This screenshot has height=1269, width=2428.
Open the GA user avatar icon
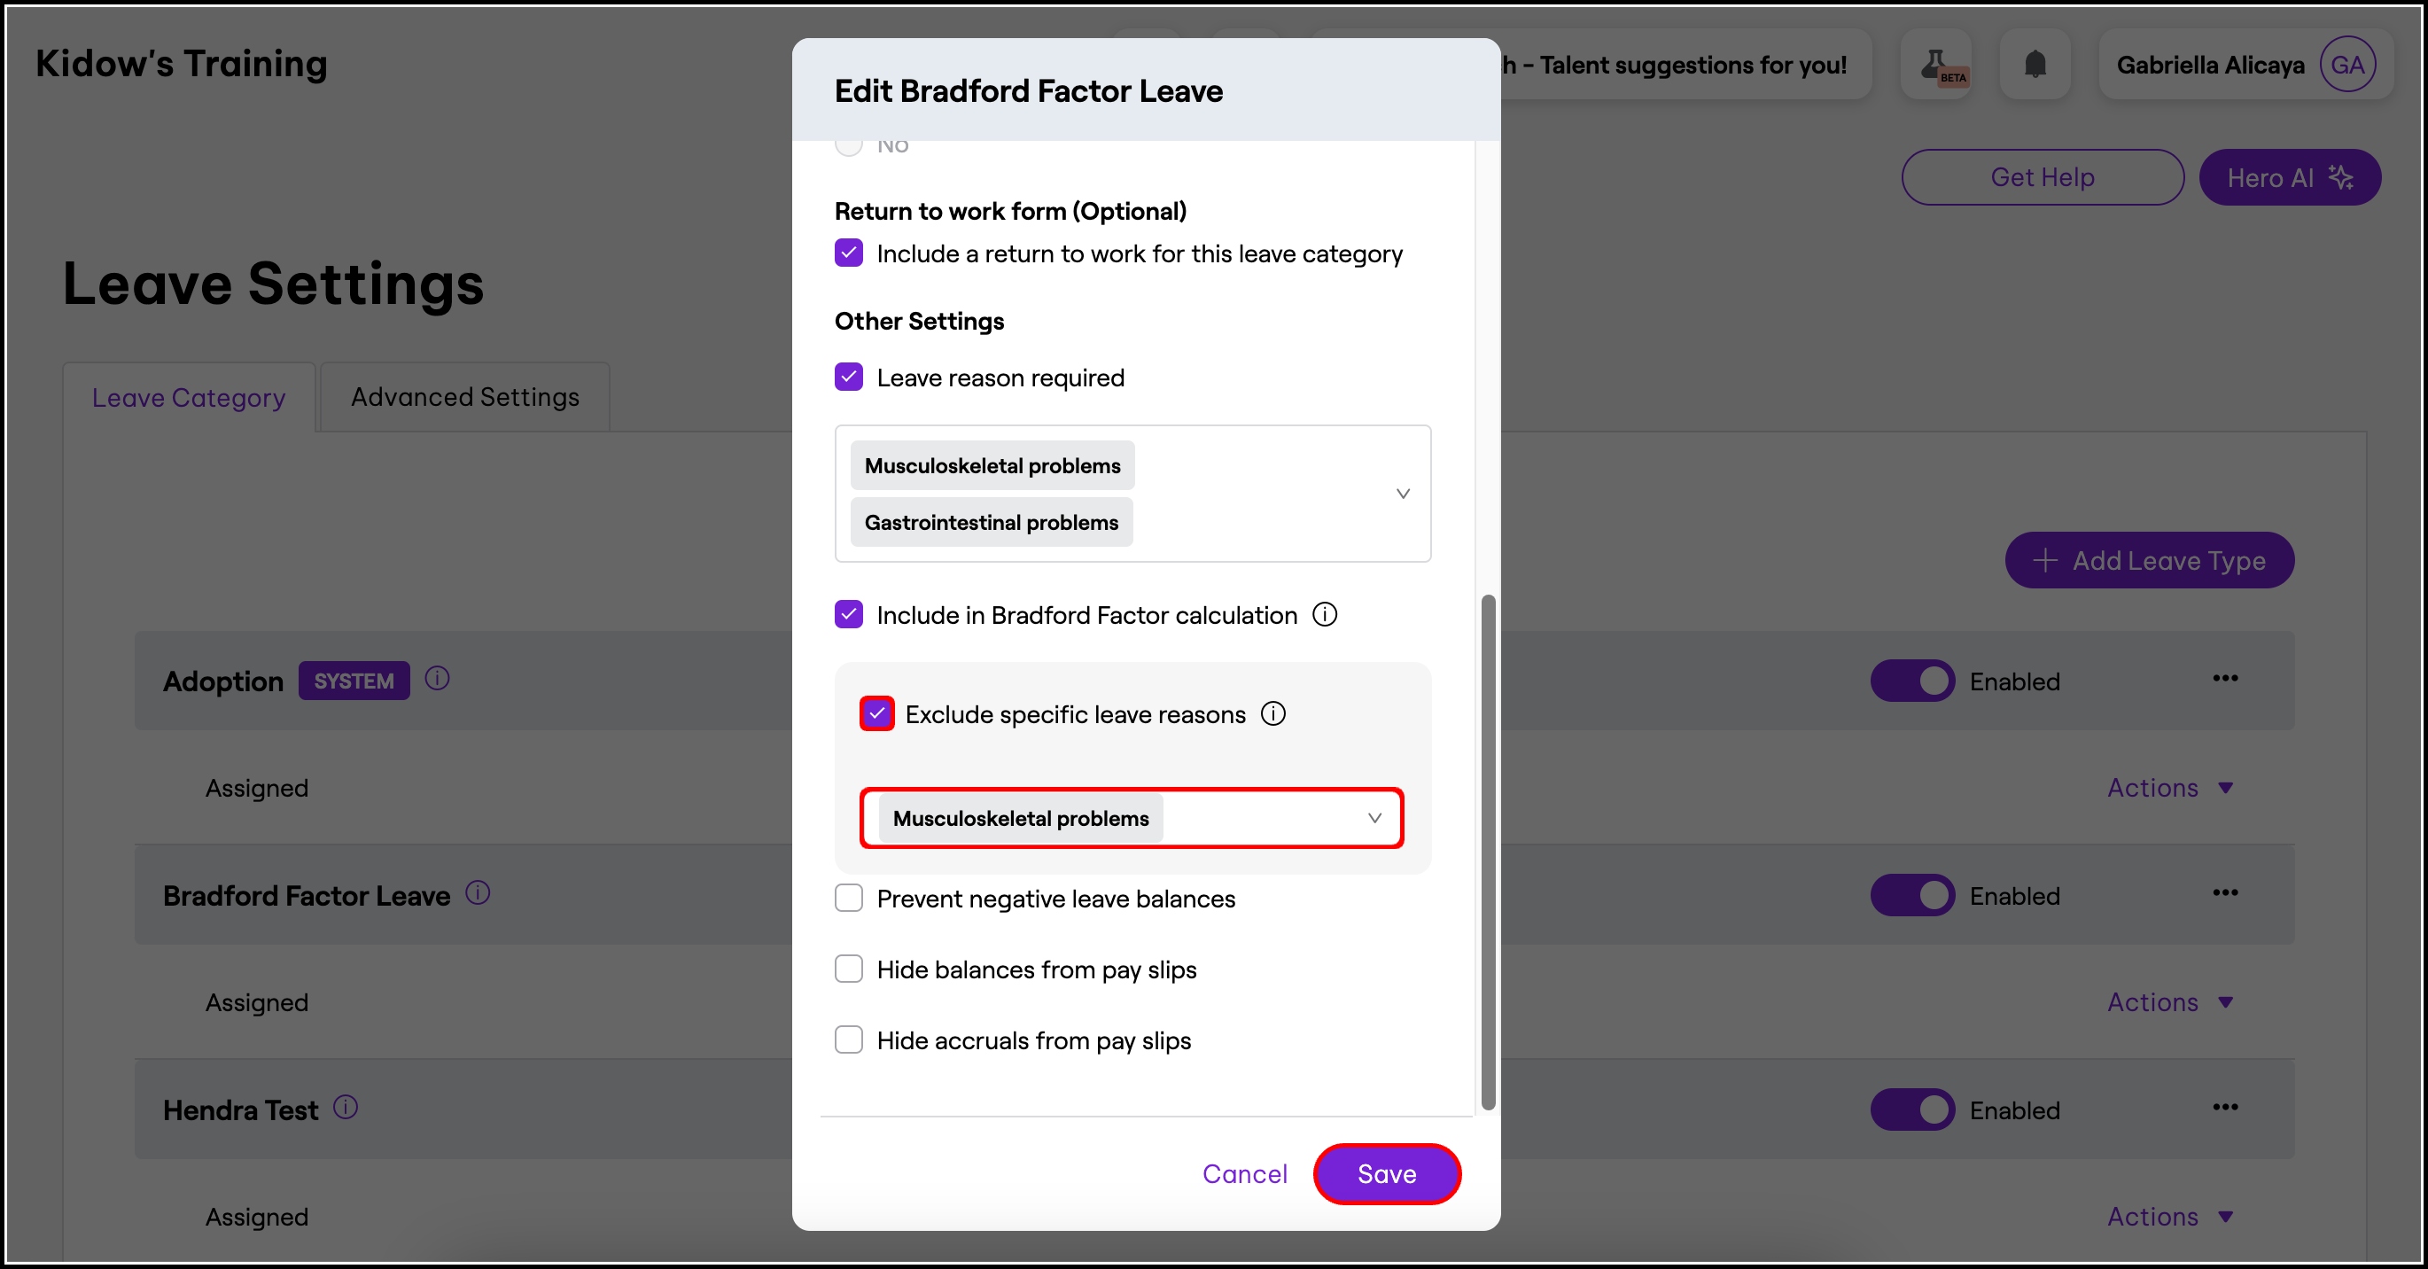(x=2347, y=64)
